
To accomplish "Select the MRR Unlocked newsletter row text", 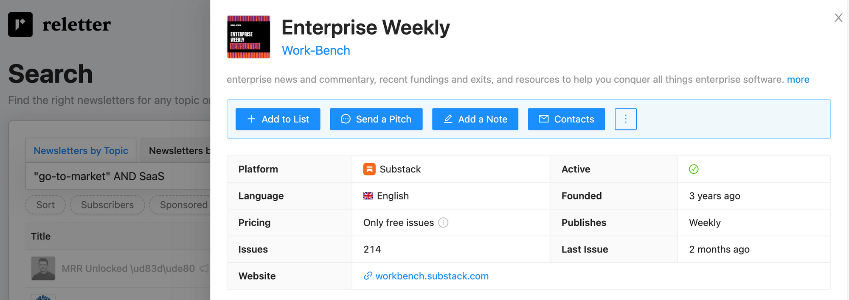I will pyautogui.click(x=128, y=268).
